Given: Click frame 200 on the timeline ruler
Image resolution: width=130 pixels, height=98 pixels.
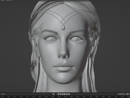Looking at the screenshot, I should tap(109, 97).
